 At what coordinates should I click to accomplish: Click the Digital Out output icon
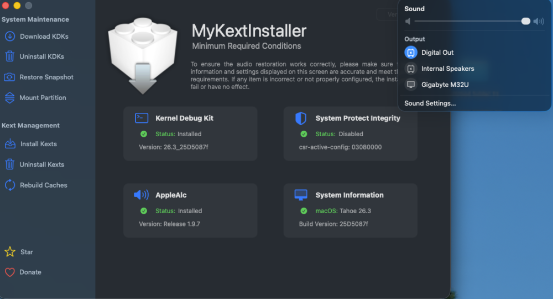411,53
